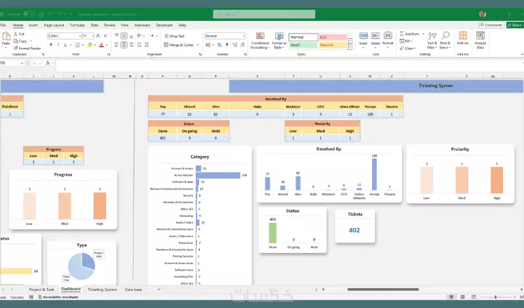The image size is (524, 308).
Task: Open the font name dropdown
Action: coord(80,36)
